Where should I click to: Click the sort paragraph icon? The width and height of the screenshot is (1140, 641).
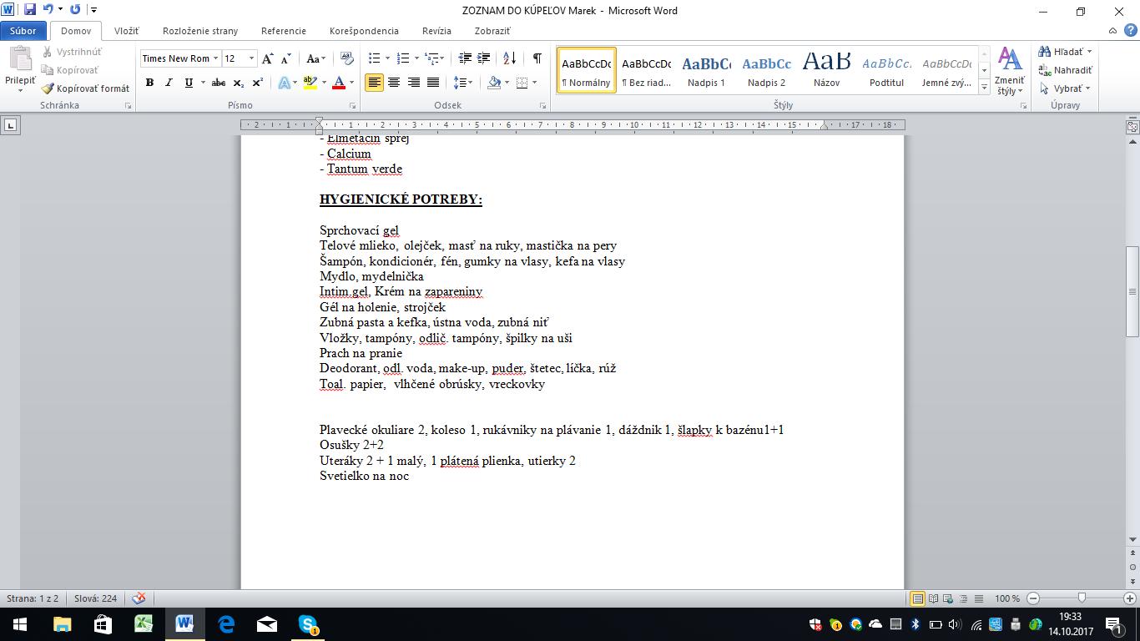pos(511,58)
